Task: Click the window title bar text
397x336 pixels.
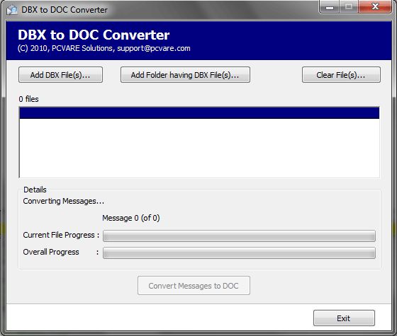Action: (65, 10)
